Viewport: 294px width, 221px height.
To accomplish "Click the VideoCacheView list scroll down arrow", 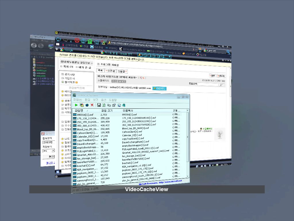I will pos(188,176).
